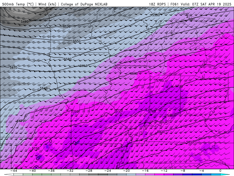Select the -32 temperature scale label
Image resolution: width=234 pixels, height=176 pixels.
(x=70, y=171)
